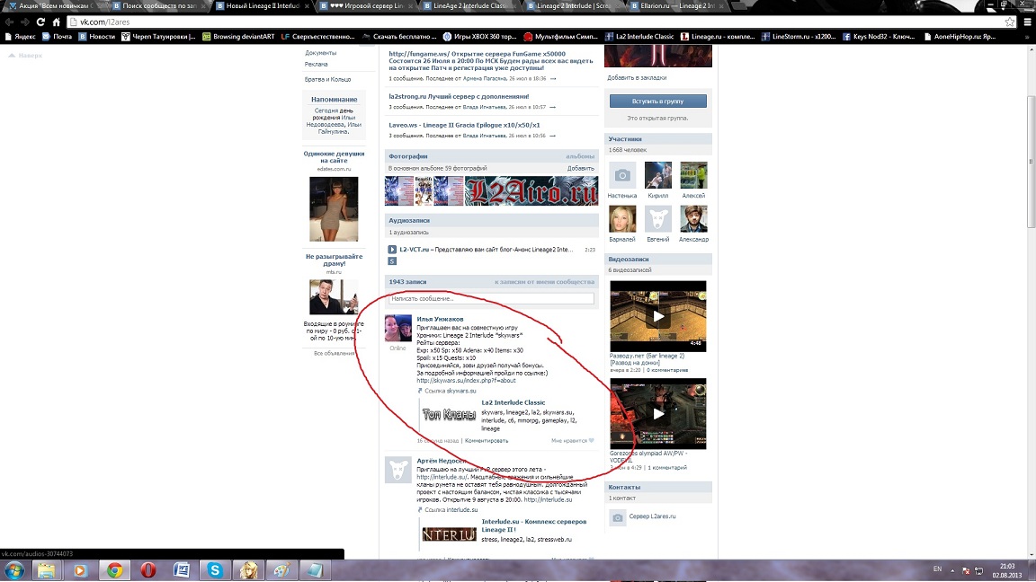Open member Кирилл avatar
1036x582 pixels.
(658, 175)
